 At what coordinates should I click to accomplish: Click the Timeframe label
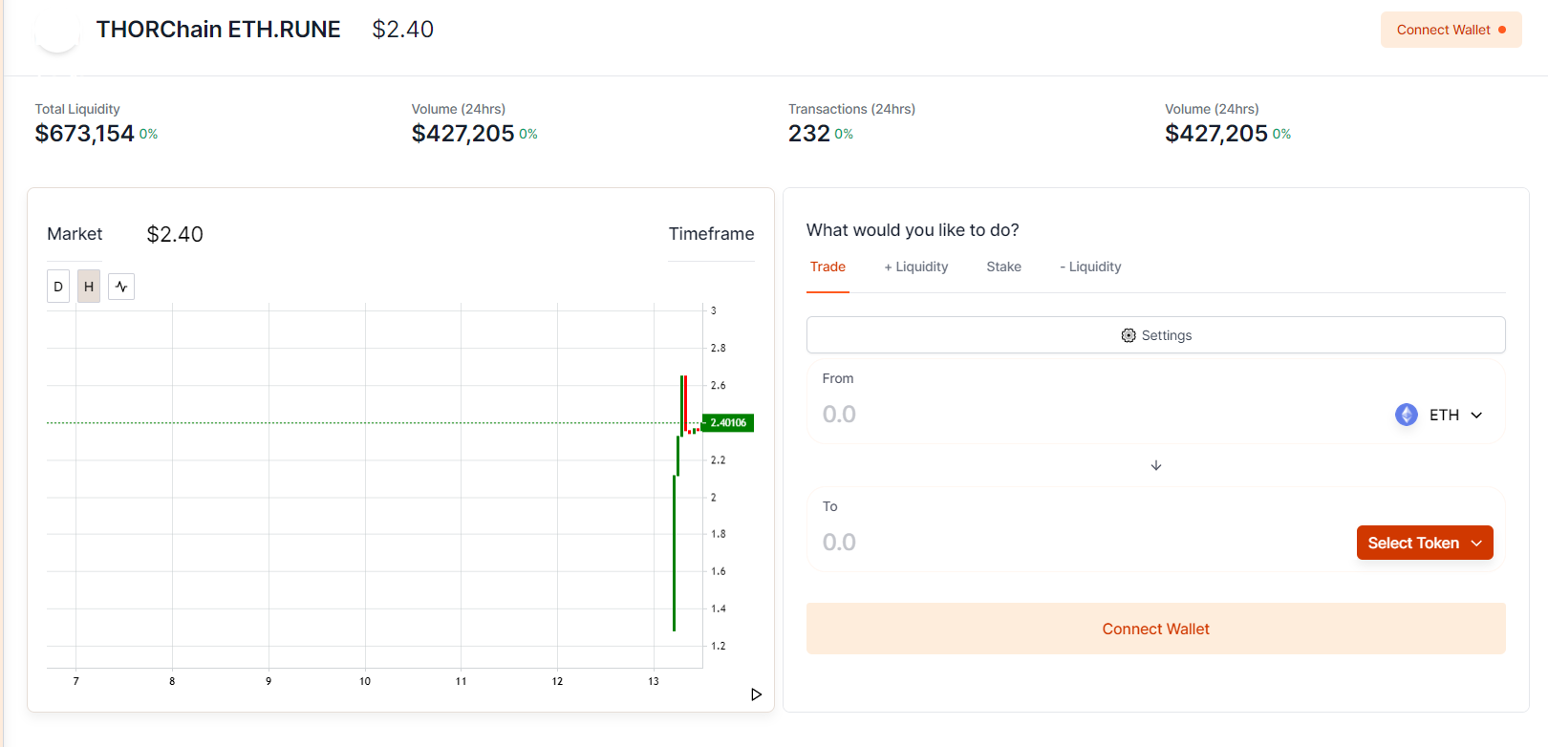pos(711,234)
